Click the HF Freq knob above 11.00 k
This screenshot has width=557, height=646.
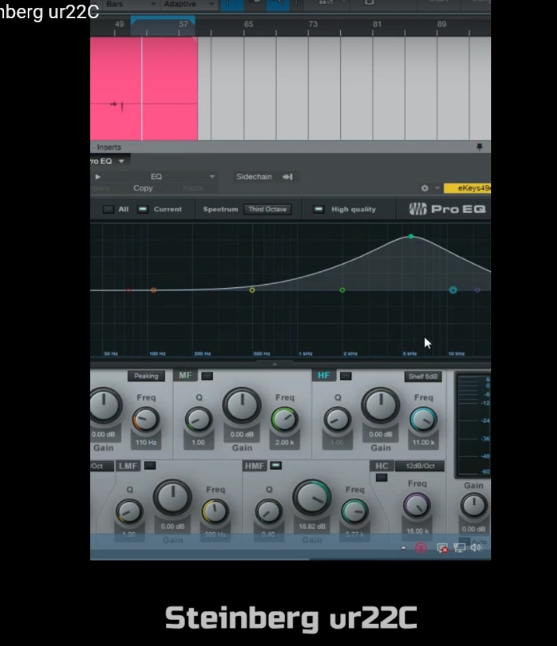click(x=423, y=420)
